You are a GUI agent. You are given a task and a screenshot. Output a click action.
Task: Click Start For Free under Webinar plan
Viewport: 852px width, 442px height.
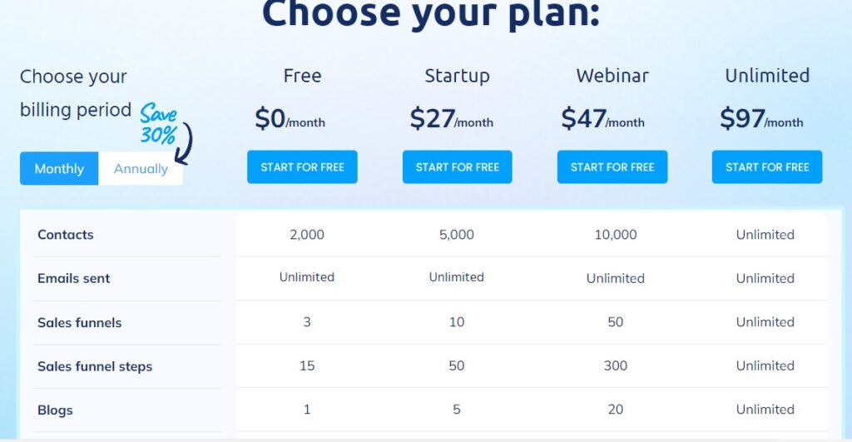click(612, 167)
